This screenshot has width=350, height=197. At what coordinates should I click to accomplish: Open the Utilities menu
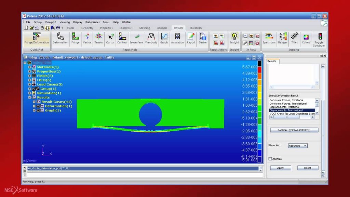coord(126,22)
